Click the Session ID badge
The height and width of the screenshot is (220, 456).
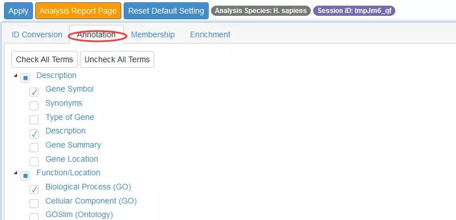(354, 11)
